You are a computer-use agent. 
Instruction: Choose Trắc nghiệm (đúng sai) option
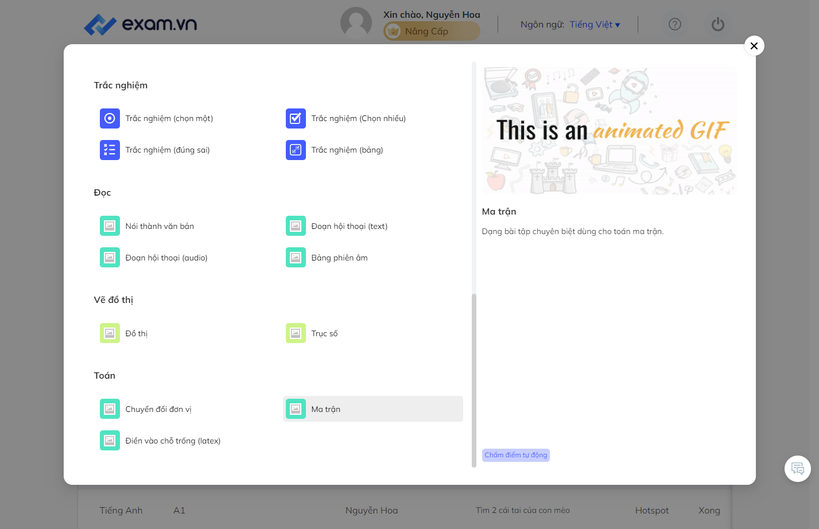point(168,150)
